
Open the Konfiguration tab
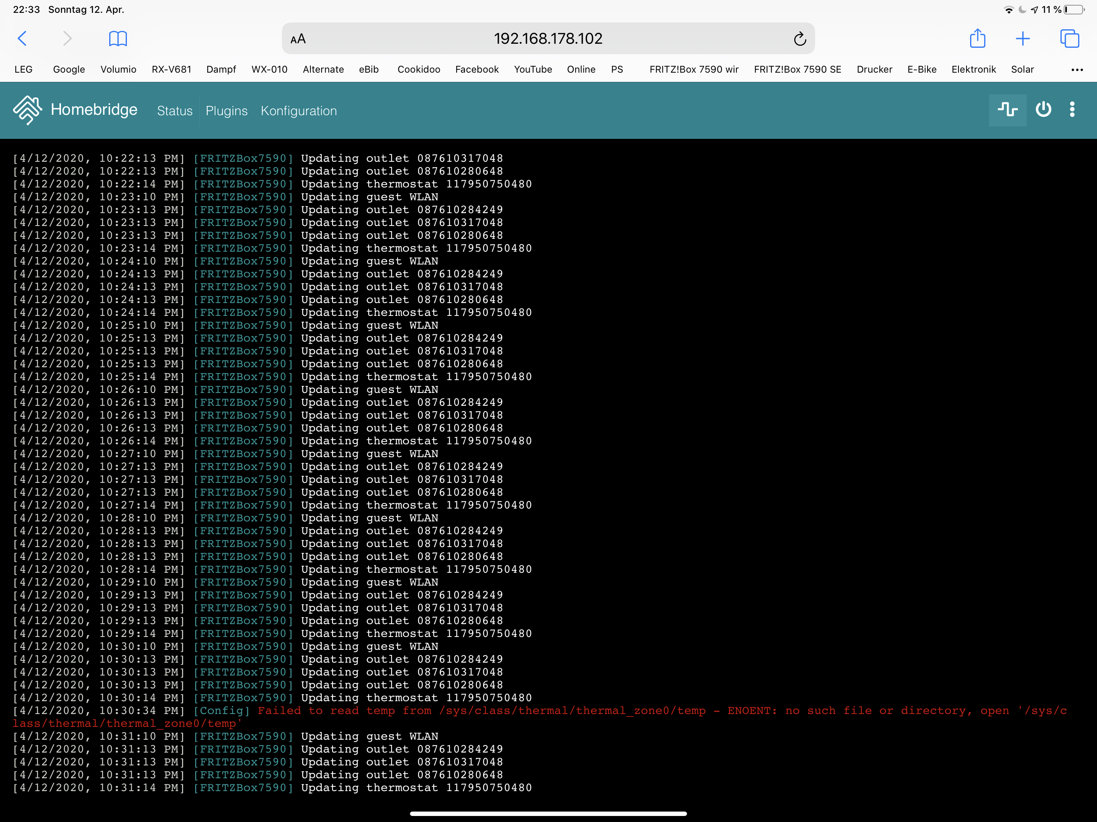299,111
